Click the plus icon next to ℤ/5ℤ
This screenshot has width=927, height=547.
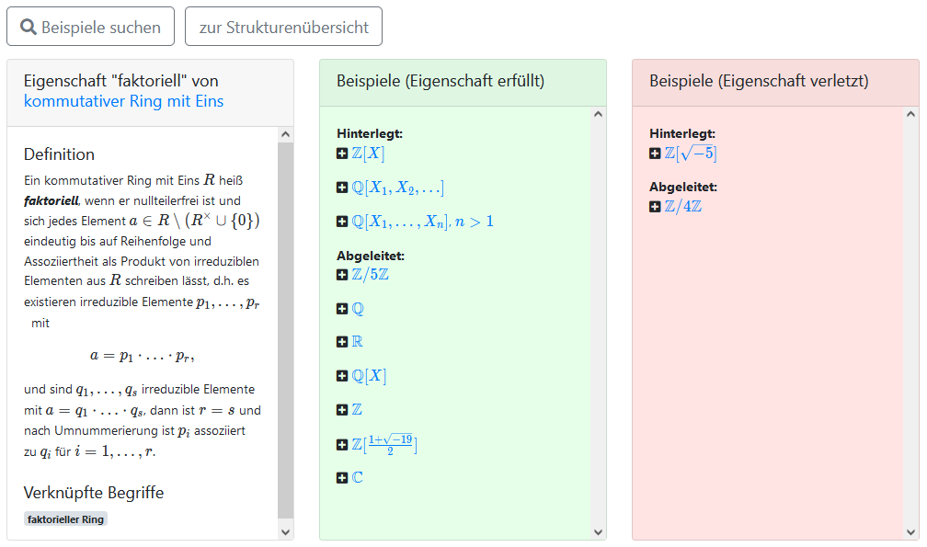[x=342, y=275]
